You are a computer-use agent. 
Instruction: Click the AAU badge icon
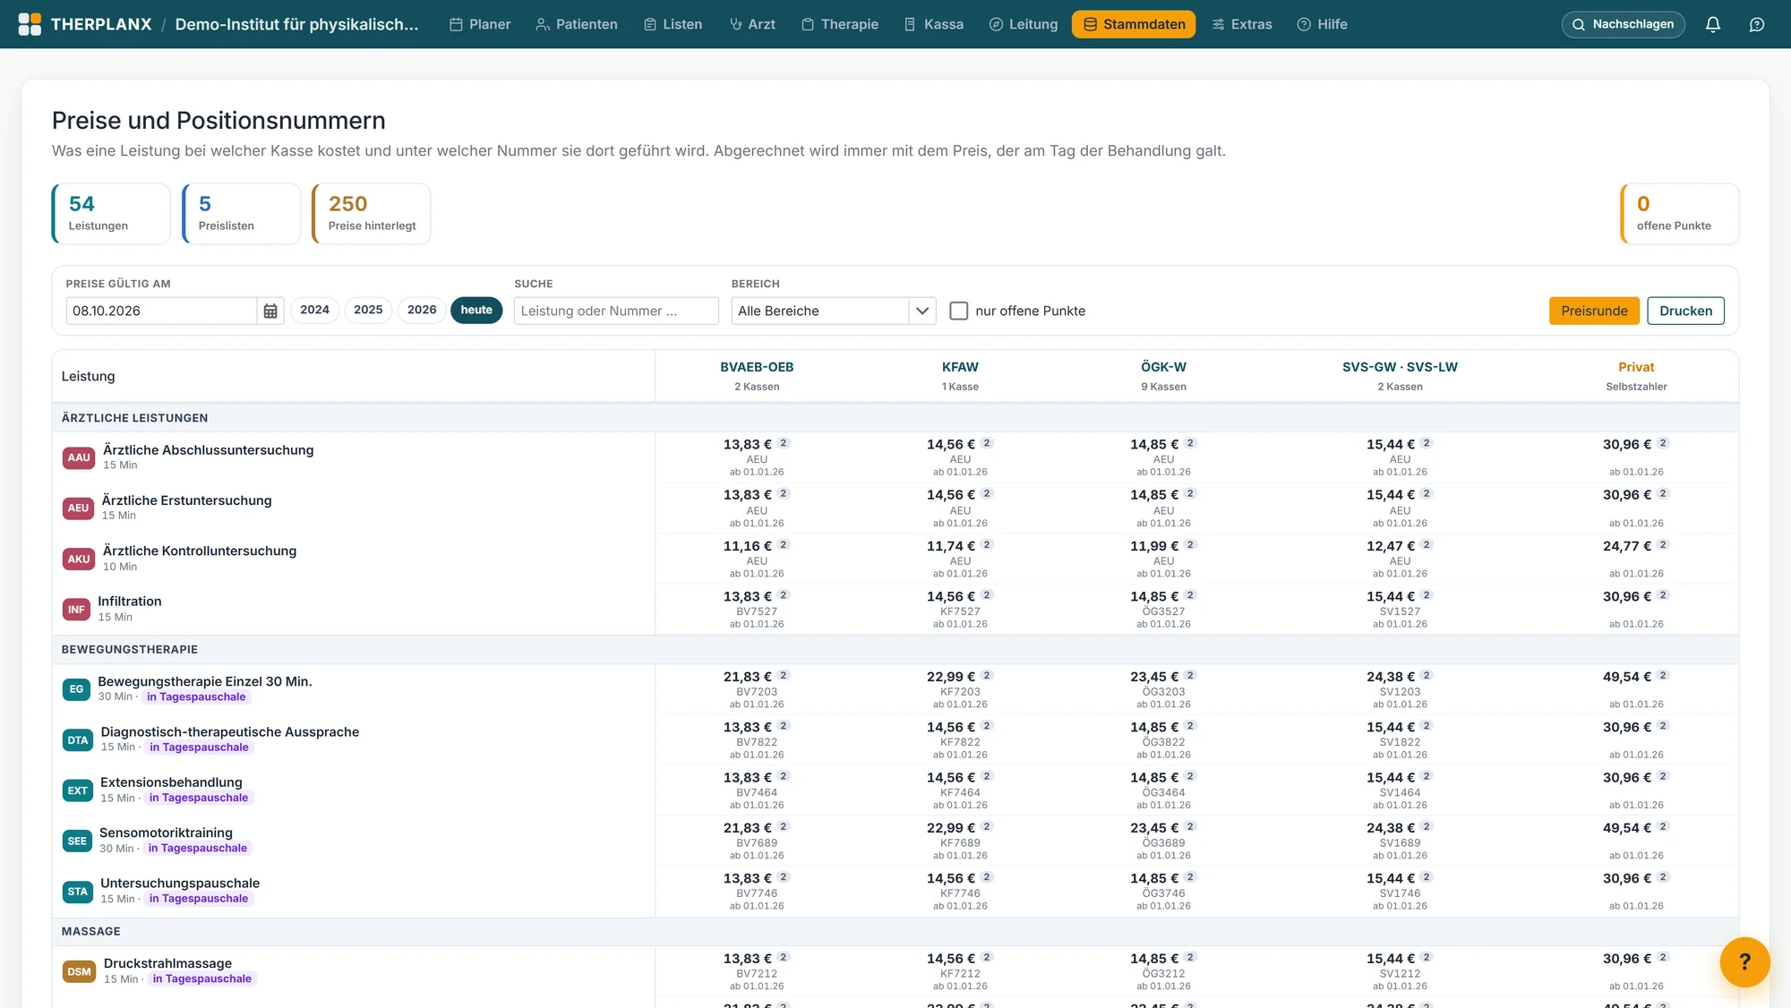(79, 457)
